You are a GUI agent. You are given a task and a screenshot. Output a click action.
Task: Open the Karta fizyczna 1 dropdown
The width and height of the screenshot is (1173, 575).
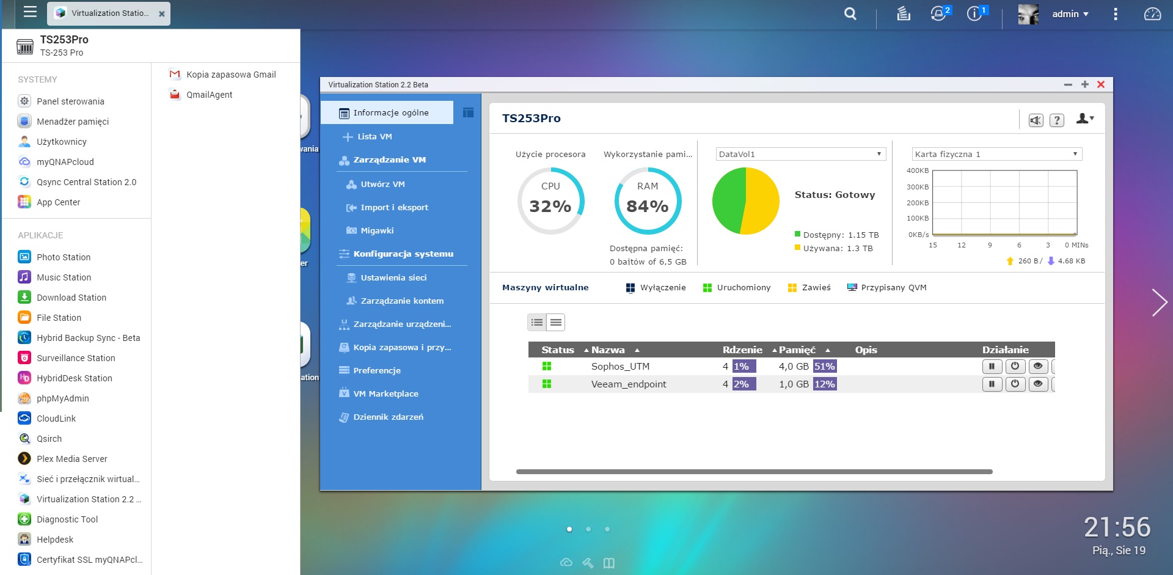pyautogui.click(x=996, y=154)
